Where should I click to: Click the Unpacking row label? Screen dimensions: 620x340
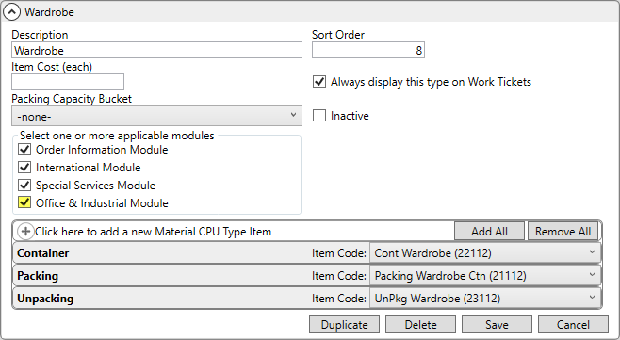45,299
